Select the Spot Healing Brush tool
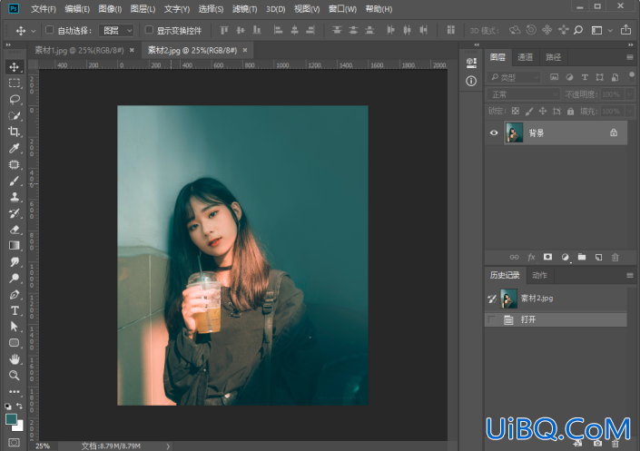 [x=15, y=164]
